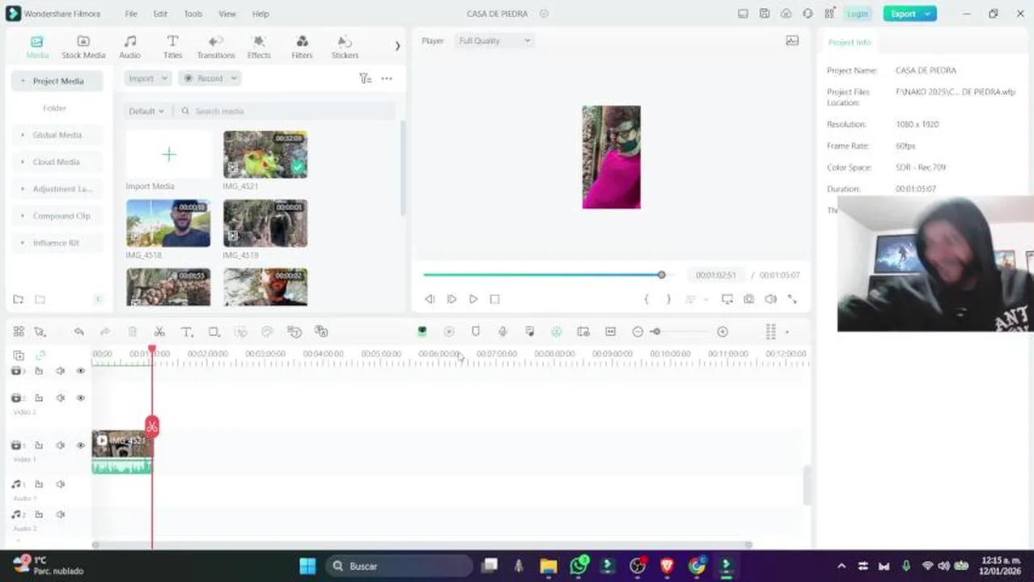Open the Effects panel

pos(259,47)
